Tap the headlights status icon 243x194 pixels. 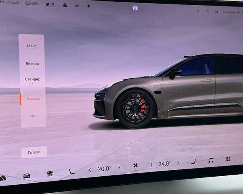tap(77, 6)
